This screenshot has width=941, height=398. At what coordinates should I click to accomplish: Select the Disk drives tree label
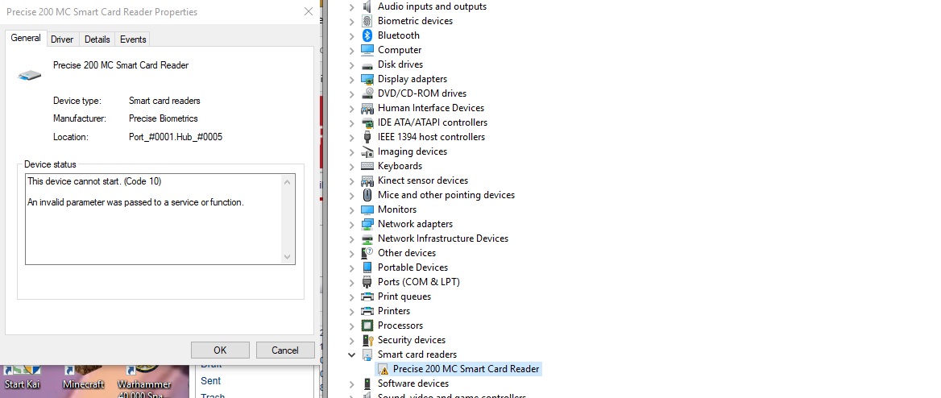click(x=400, y=64)
